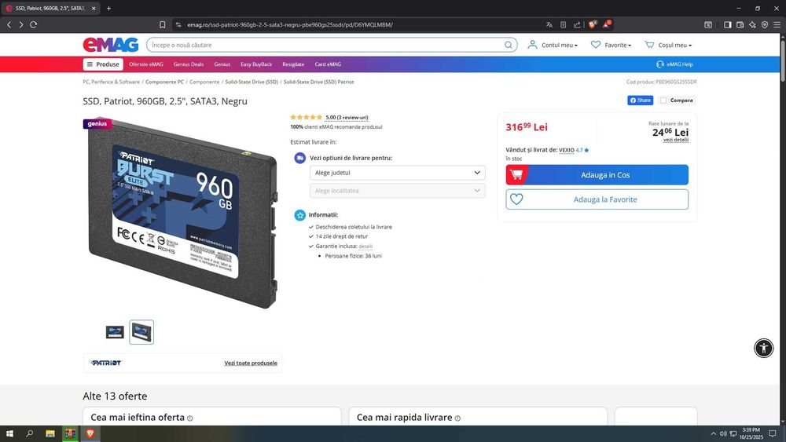Show hidden system tray icons
The image size is (786, 442).
coord(713,433)
